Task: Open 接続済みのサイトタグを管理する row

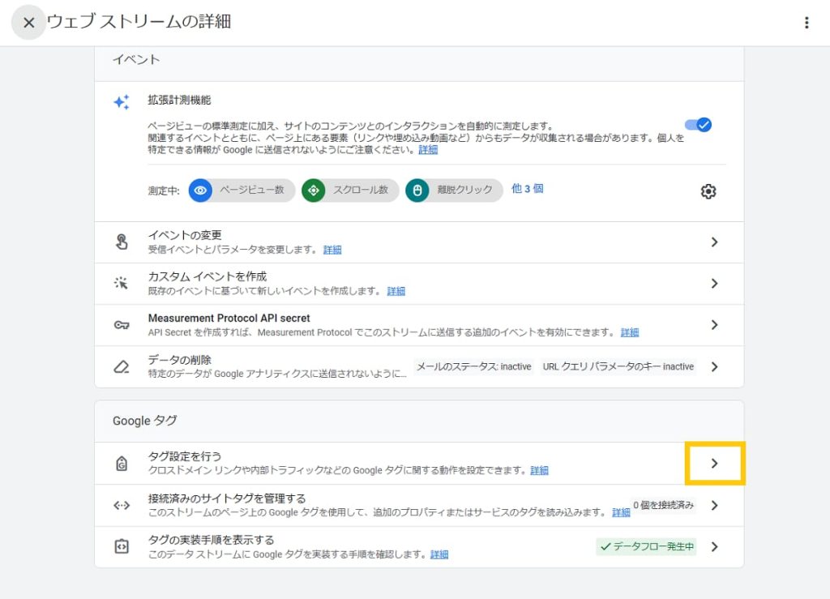Action: tap(714, 505)
